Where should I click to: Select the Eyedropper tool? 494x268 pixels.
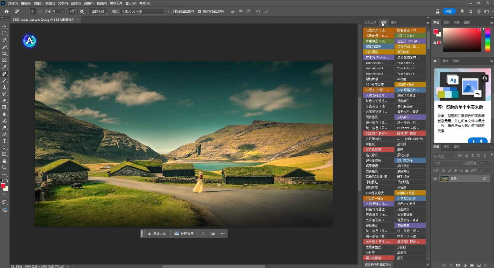pos(4,67)
